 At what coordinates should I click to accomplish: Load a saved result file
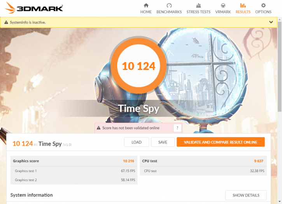click(137, 142)
